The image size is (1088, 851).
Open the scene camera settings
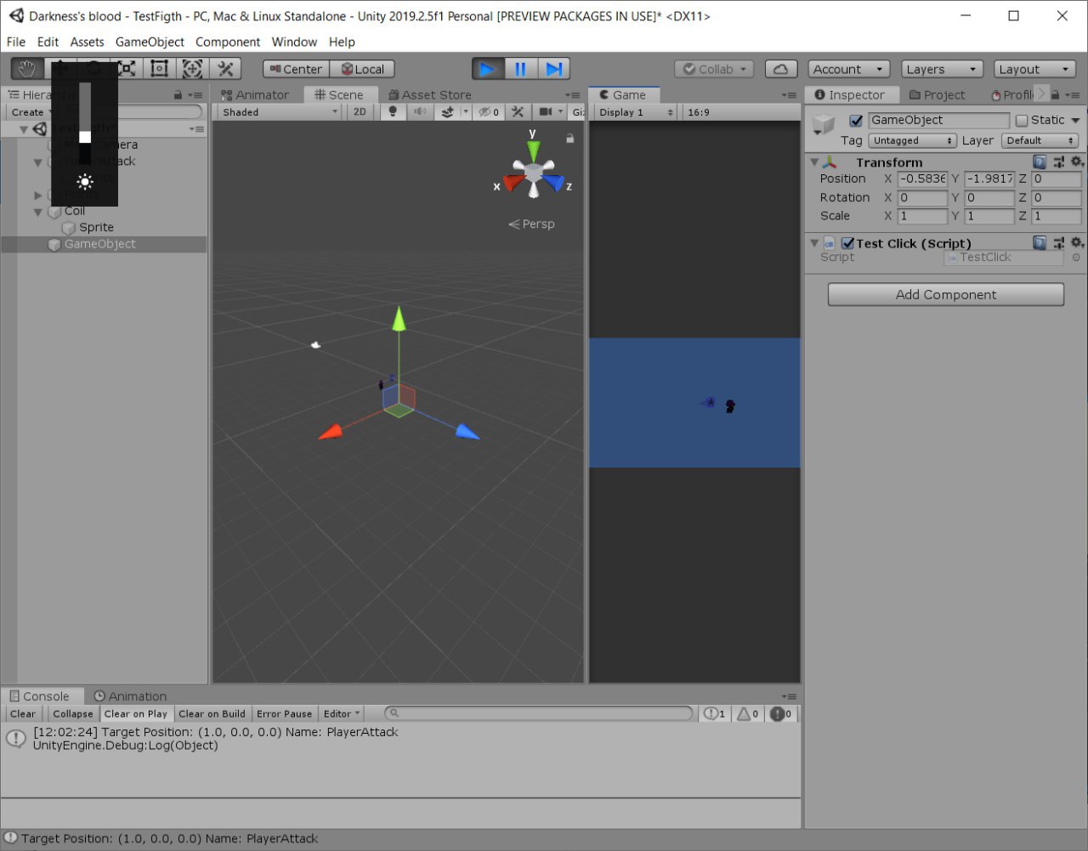pos(546,111)
